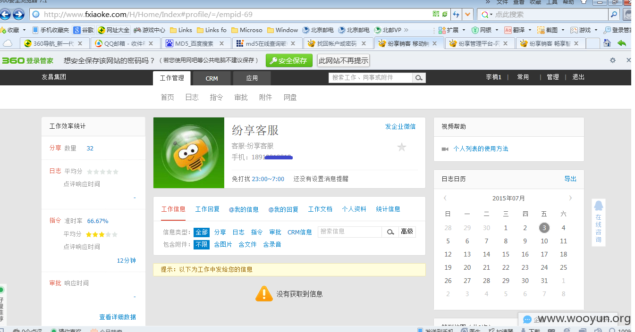The image size is (635, 332).
Task: Open the 在线咨询 side widget
Action: 598,222
